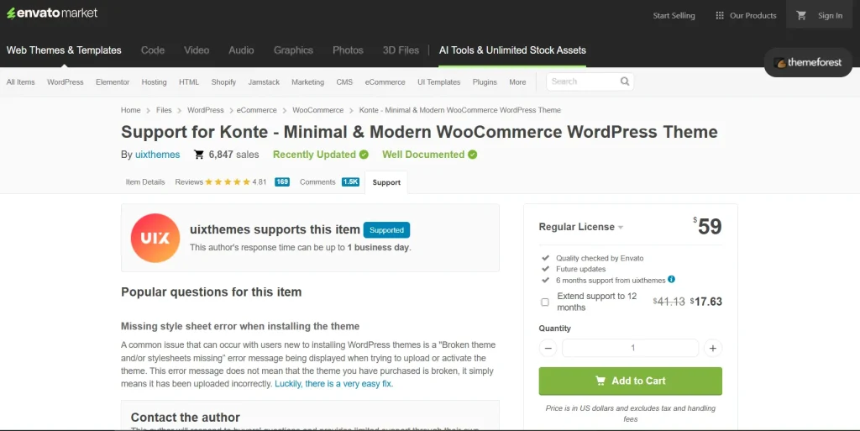Switch to the Item Details tab
Image resolution: width=860 pixels, height=431 pixels.
coord(145,182)
